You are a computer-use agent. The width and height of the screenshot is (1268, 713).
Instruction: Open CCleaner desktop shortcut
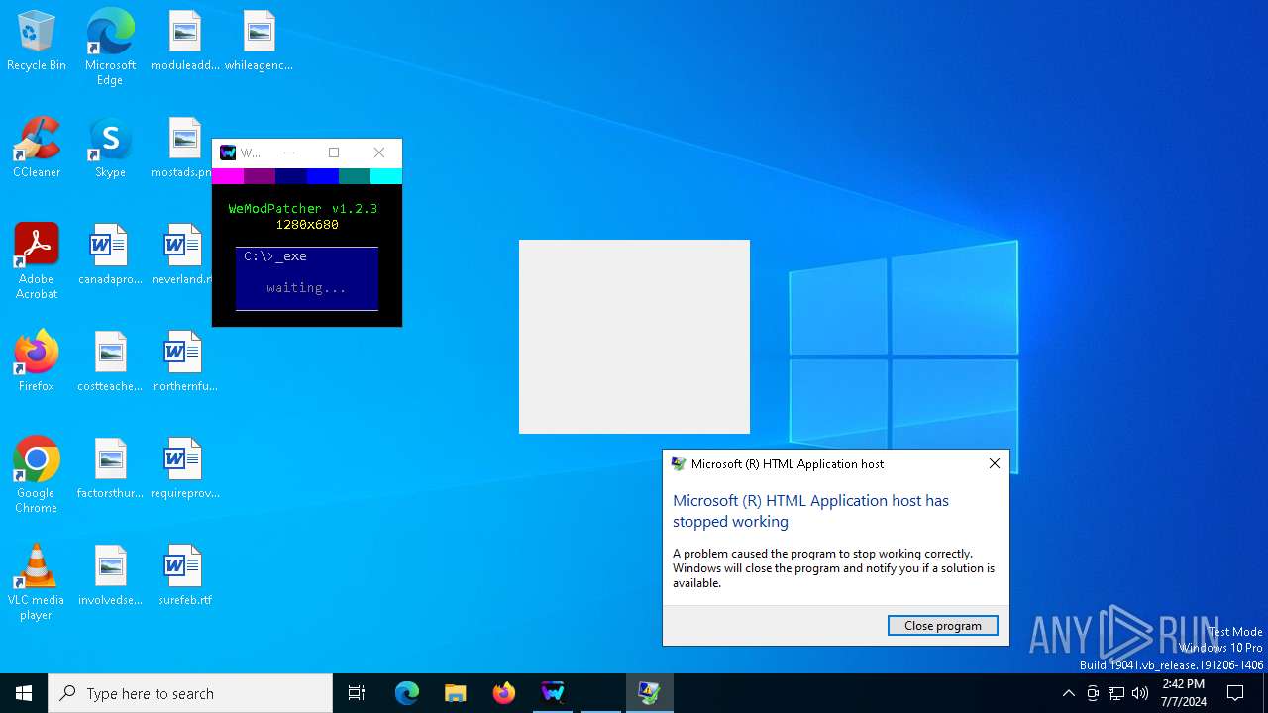(37, 149)
